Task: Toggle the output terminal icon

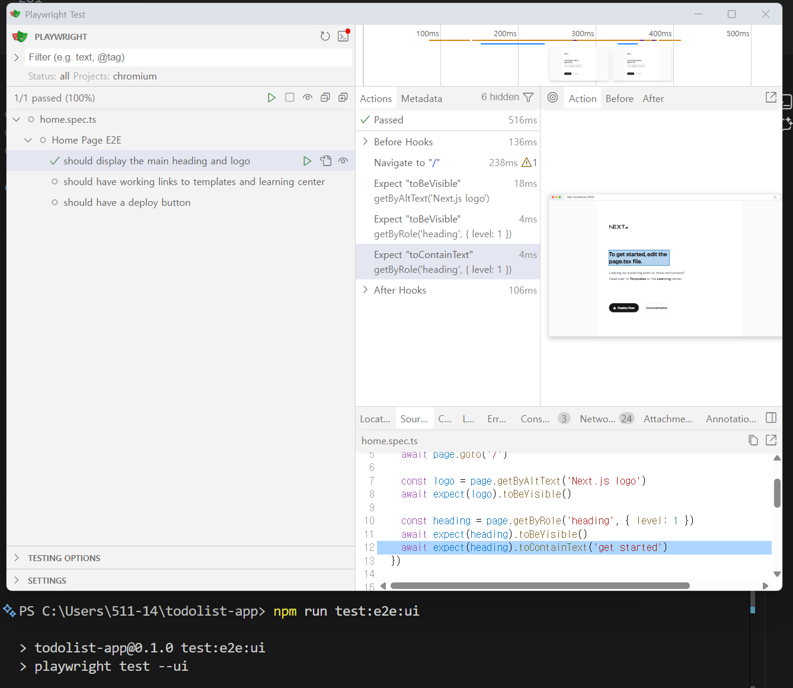Action: click(x=343, y=36)
